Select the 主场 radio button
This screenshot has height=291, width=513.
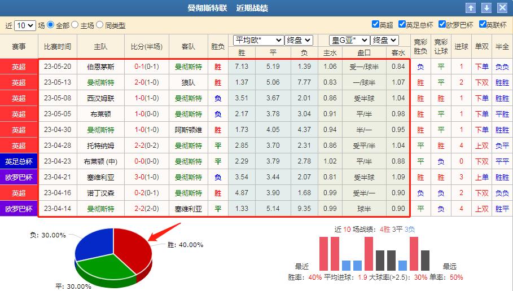[74, 25]
